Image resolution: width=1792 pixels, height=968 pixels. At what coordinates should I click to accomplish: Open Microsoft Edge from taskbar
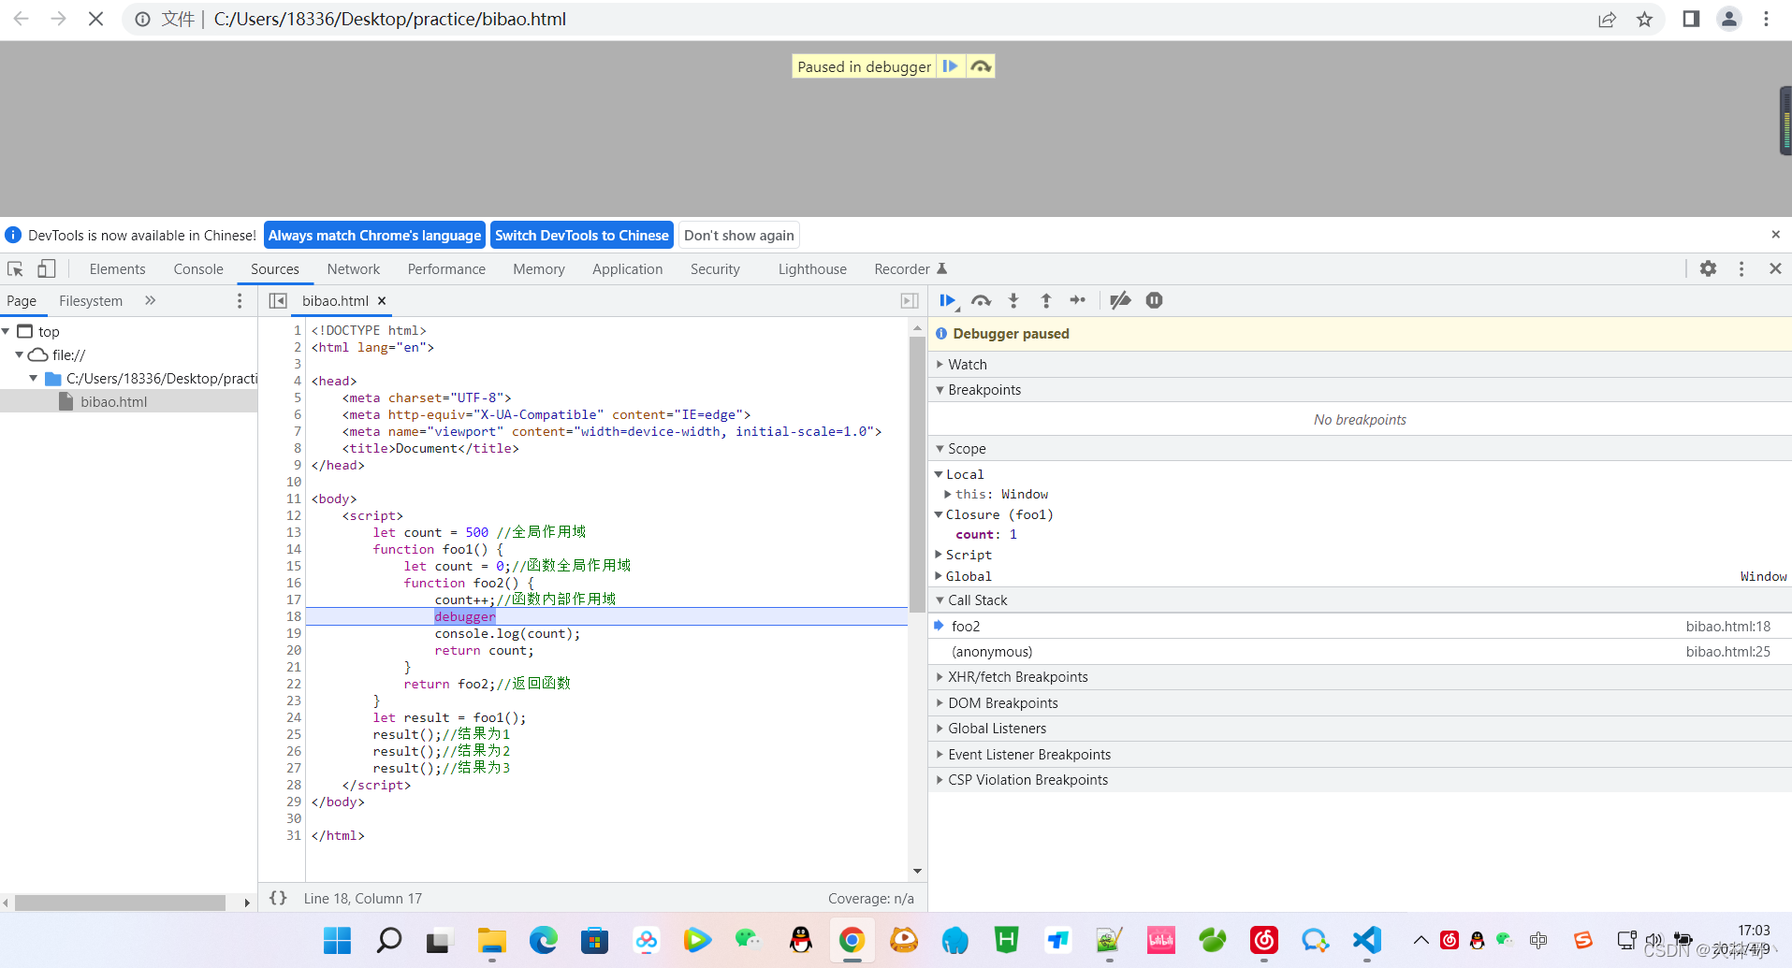(543, 940)
